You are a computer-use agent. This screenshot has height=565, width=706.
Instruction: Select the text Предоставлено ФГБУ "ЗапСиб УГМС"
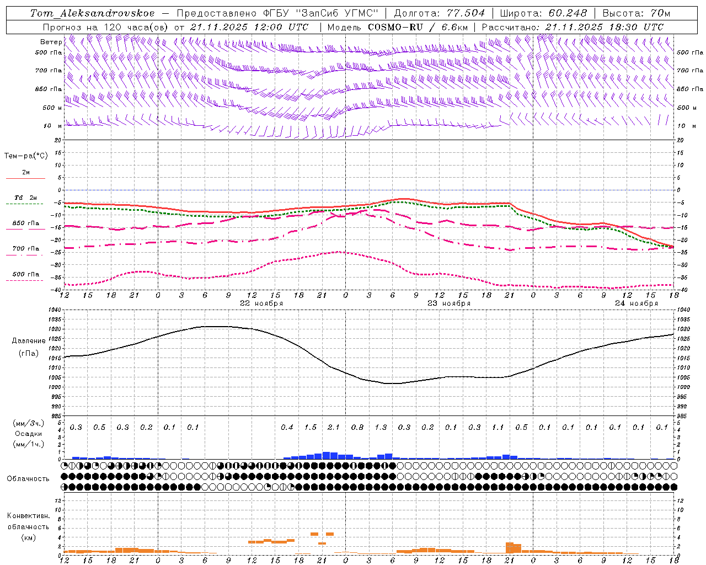(278, 13)
